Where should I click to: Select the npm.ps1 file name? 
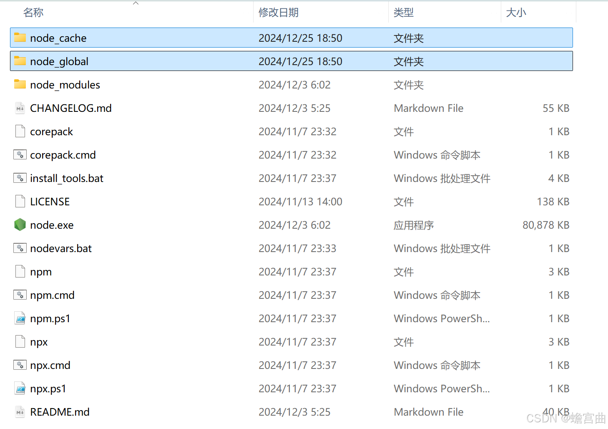(50, 318)
